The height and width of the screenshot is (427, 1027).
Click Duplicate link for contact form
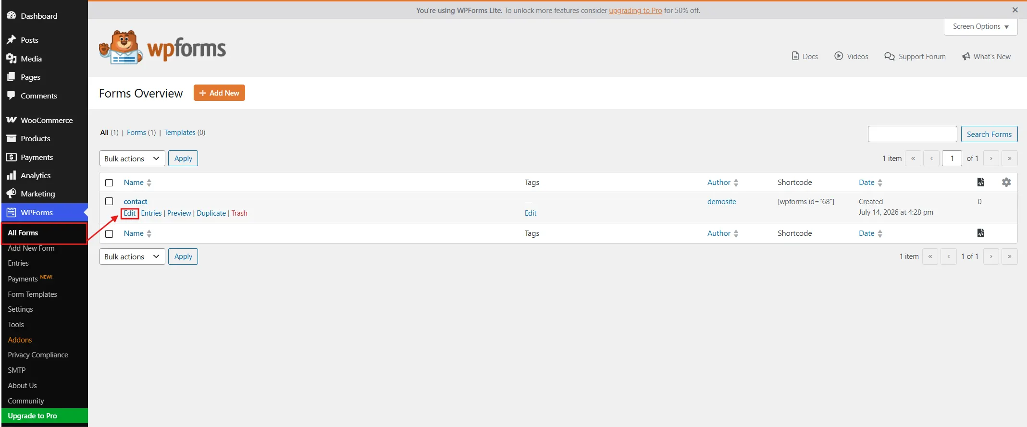[211, 213]
